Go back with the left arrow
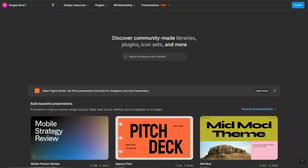This screenshot has width=308, height=168. [x=36, y=5]
